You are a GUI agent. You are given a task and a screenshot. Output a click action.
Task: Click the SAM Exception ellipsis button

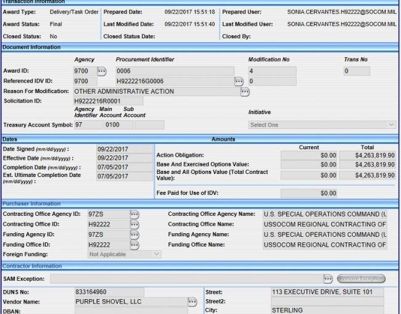coord(328,279)
